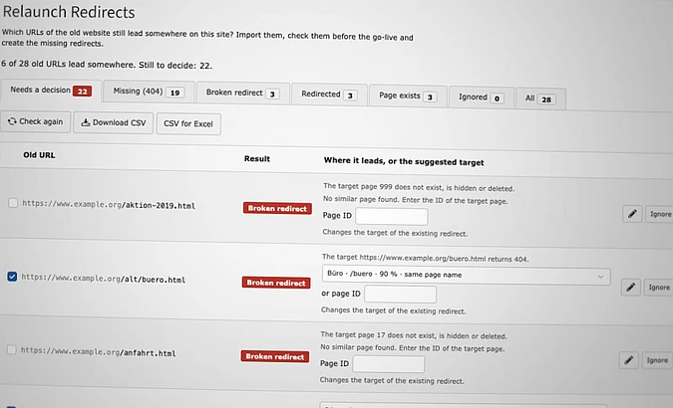Viewport: 673px width, 408px height.
Task: Click the Relaunch Redirects heading
Action: [x=69, y=12]
